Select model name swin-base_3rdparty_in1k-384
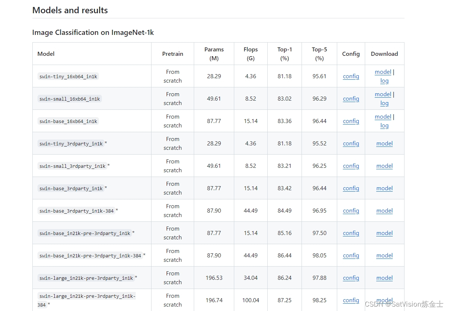 click(x=76, y=211)
